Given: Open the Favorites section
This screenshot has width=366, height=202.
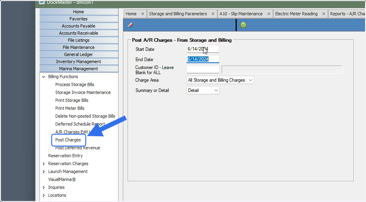Looking at the screenshot, I should click(x=79, y=19).
